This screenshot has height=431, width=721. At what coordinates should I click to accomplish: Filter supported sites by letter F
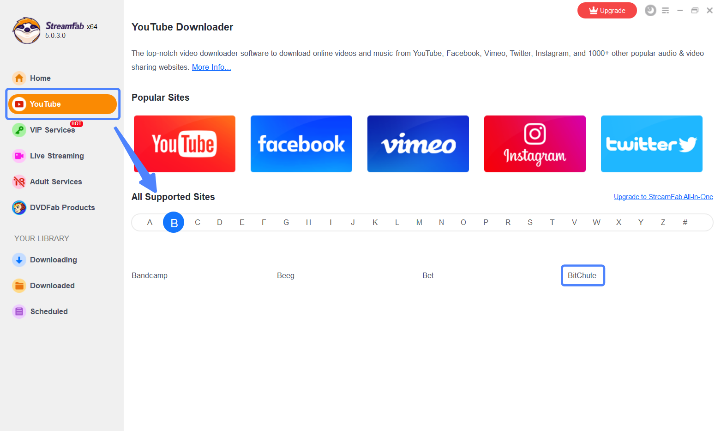coord(264,222)
